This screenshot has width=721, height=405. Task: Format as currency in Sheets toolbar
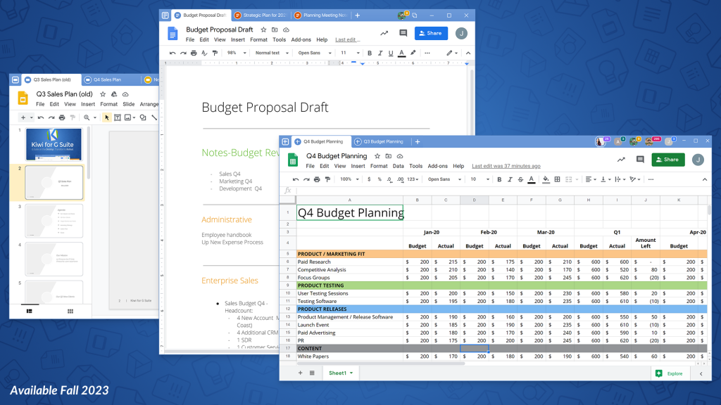click(369, 179)
